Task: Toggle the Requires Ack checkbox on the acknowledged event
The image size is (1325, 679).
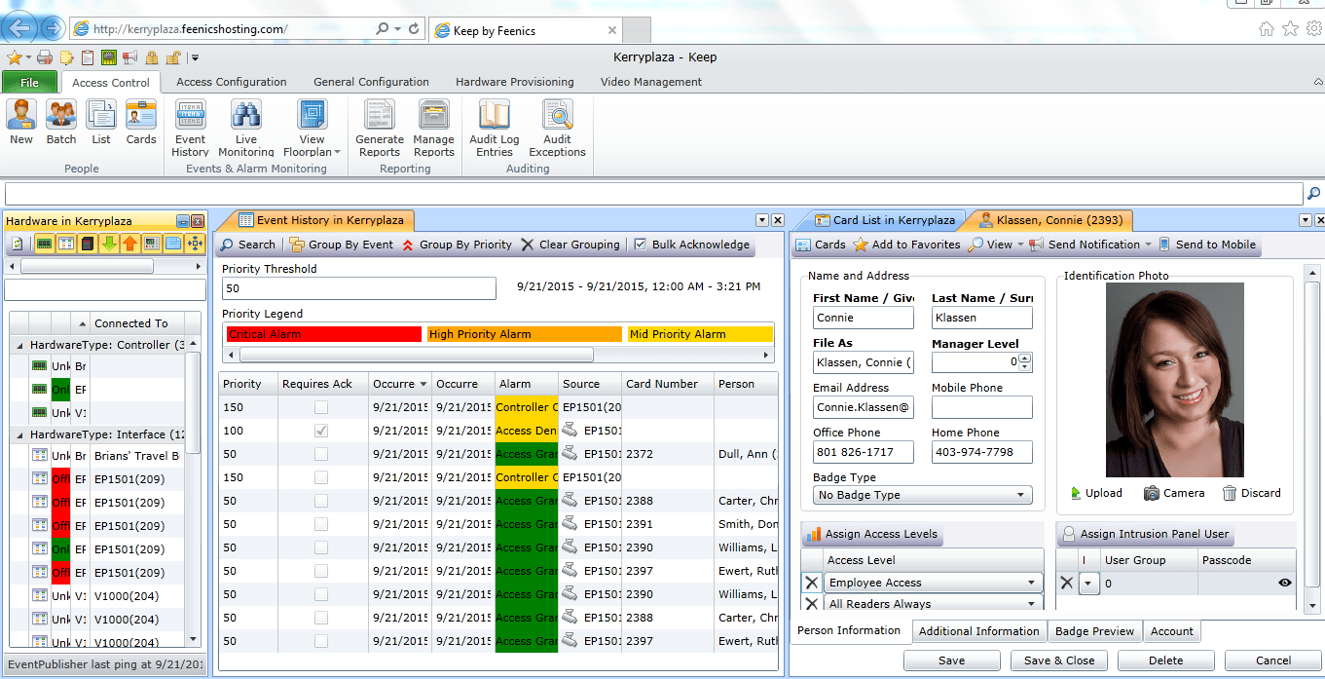Action: [322, 430]
